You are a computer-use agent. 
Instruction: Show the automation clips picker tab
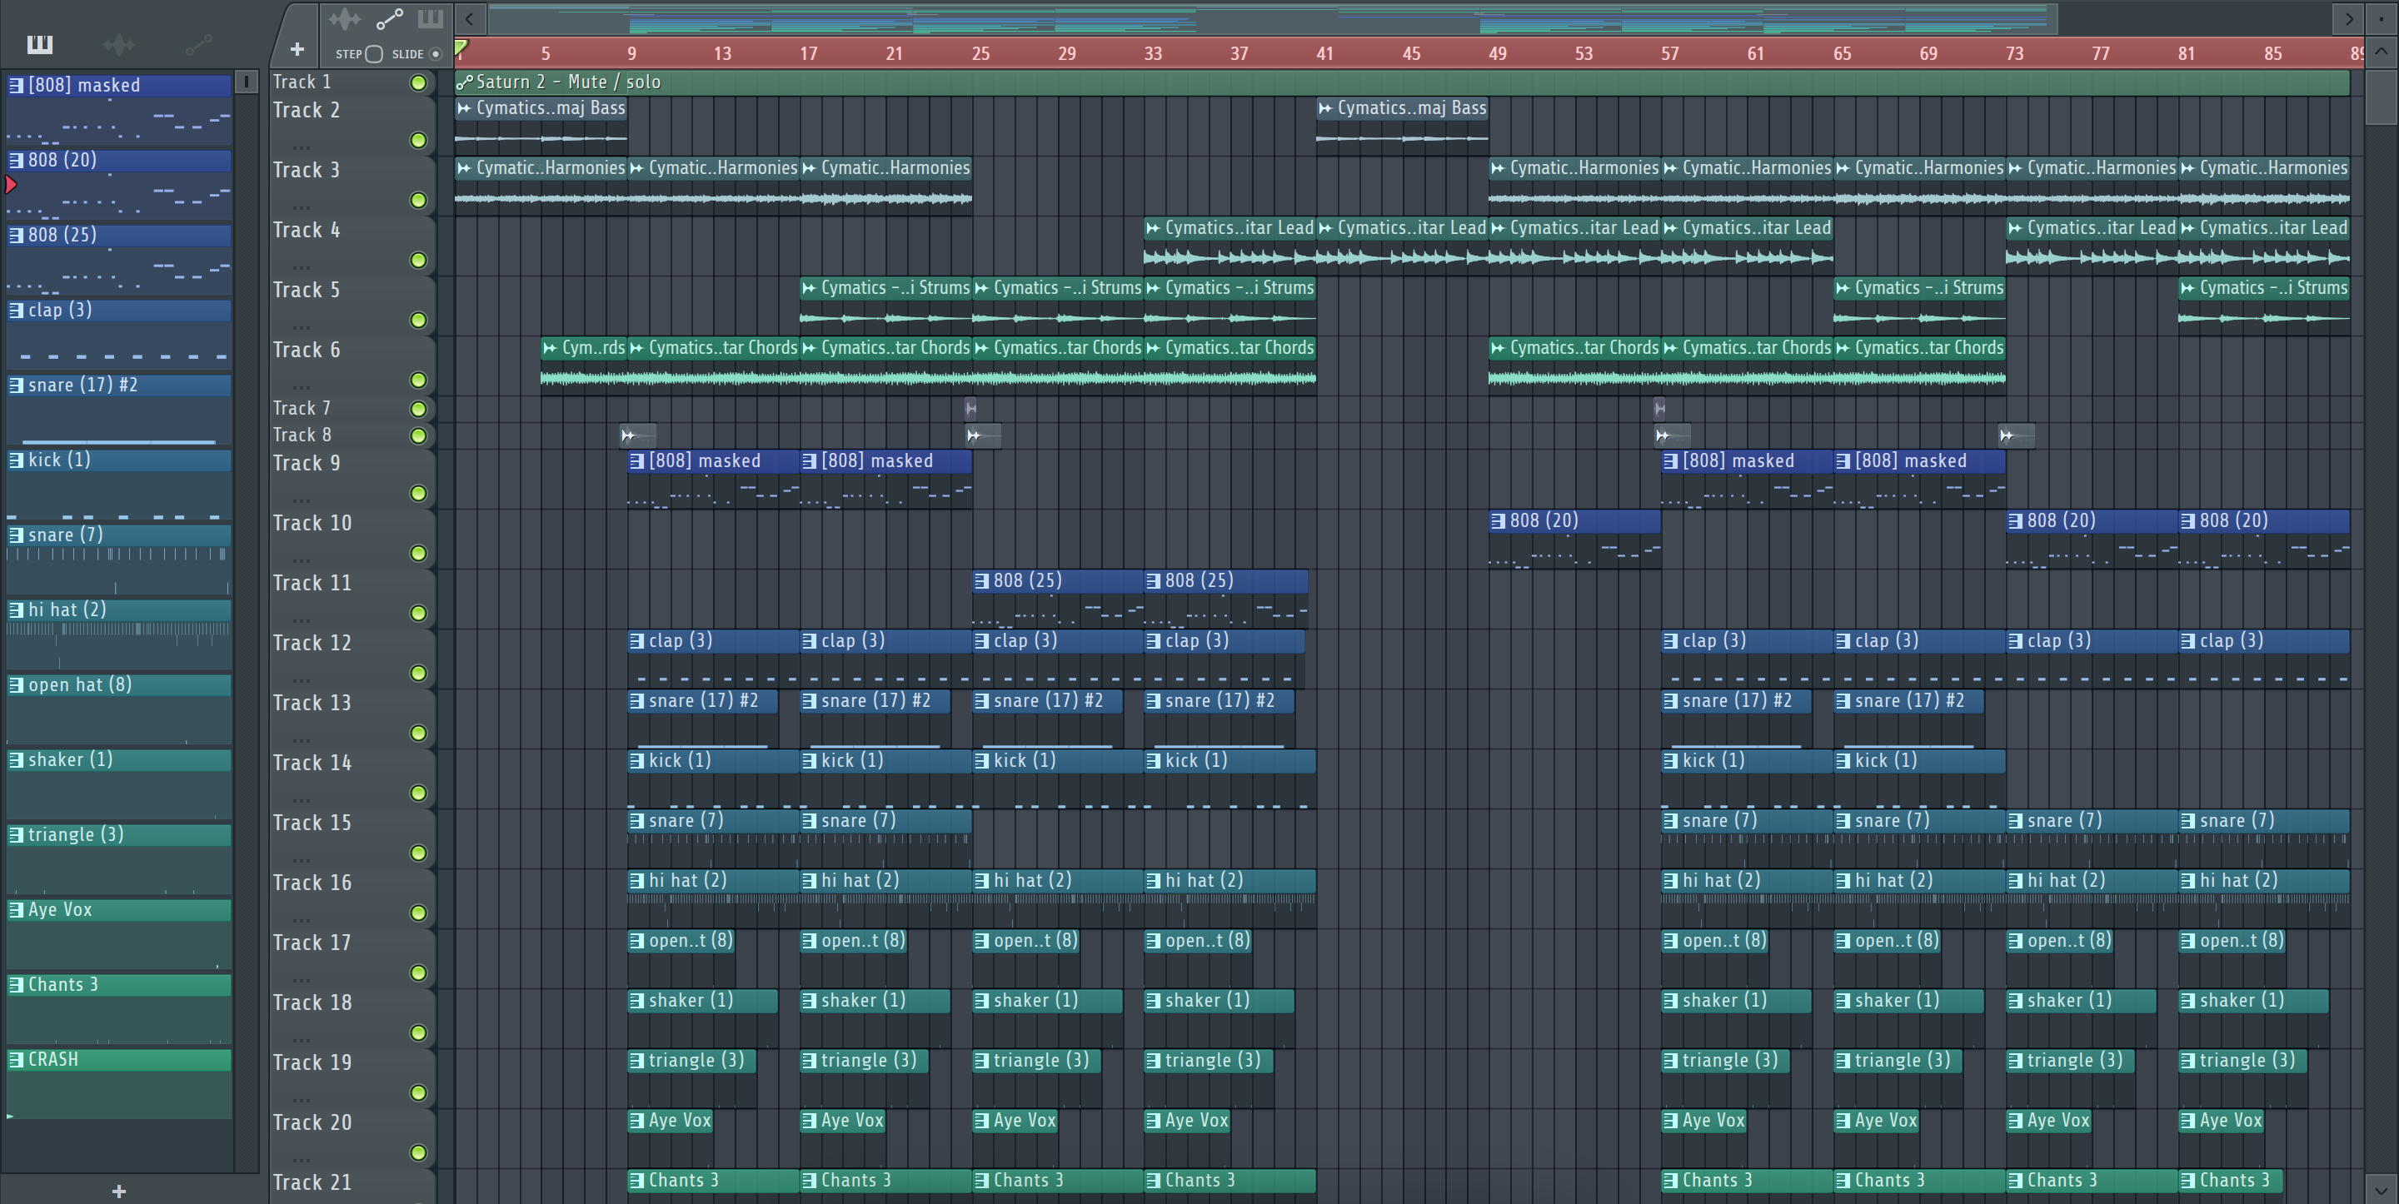[198, 44]
